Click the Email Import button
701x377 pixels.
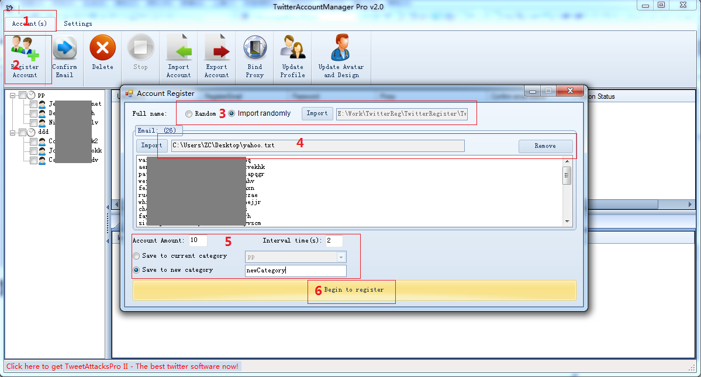point(151,146)
